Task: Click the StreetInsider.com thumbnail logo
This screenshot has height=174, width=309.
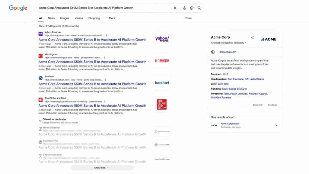Action: coord(162,159)
